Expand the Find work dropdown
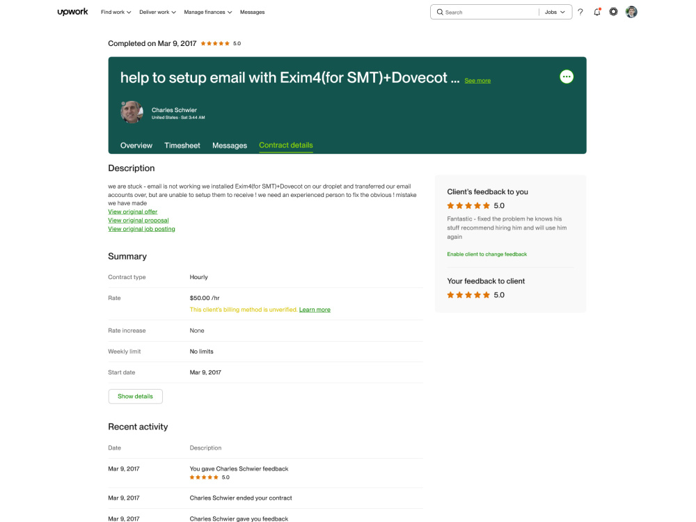This screenshot has height=522, width=696. click(116, 12)
